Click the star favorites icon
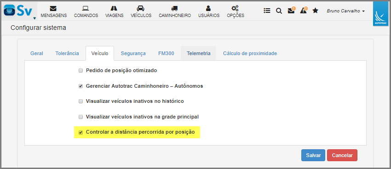Image resolution: width=391 pixels, height=169 pixels. pos(316,11)
